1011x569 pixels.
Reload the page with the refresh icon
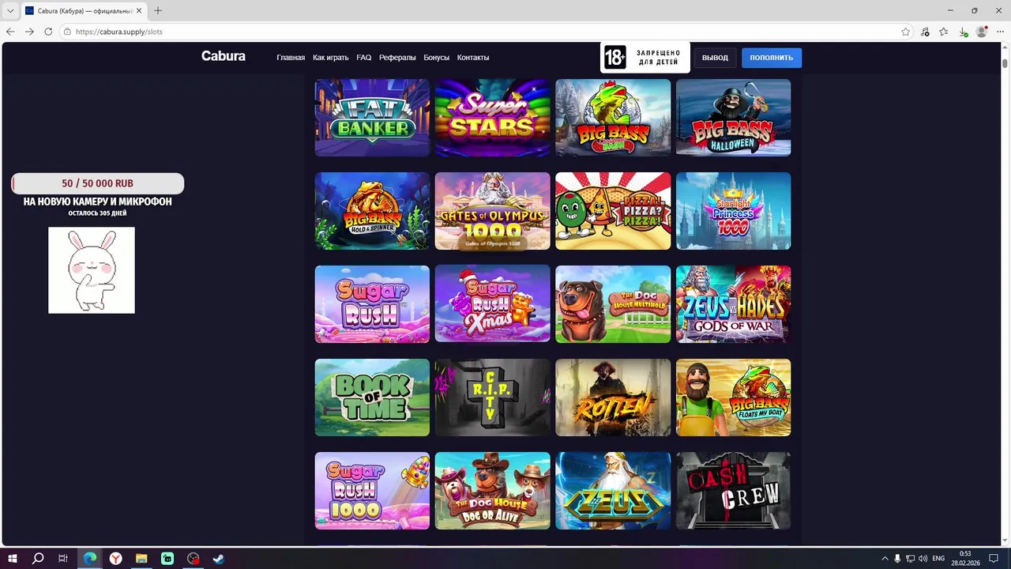click(x=48, y=32)
